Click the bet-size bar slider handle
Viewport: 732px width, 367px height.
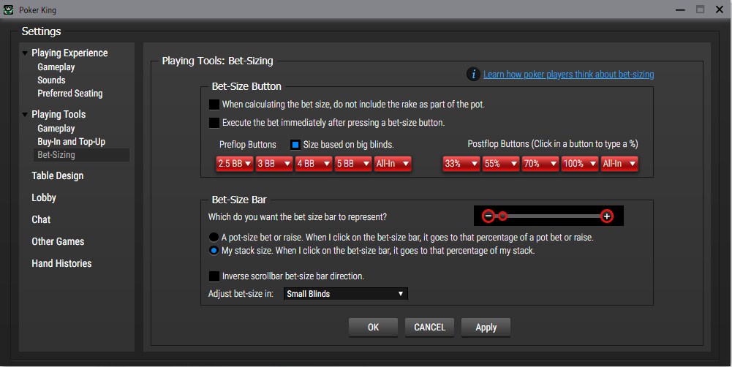(502, 216)
